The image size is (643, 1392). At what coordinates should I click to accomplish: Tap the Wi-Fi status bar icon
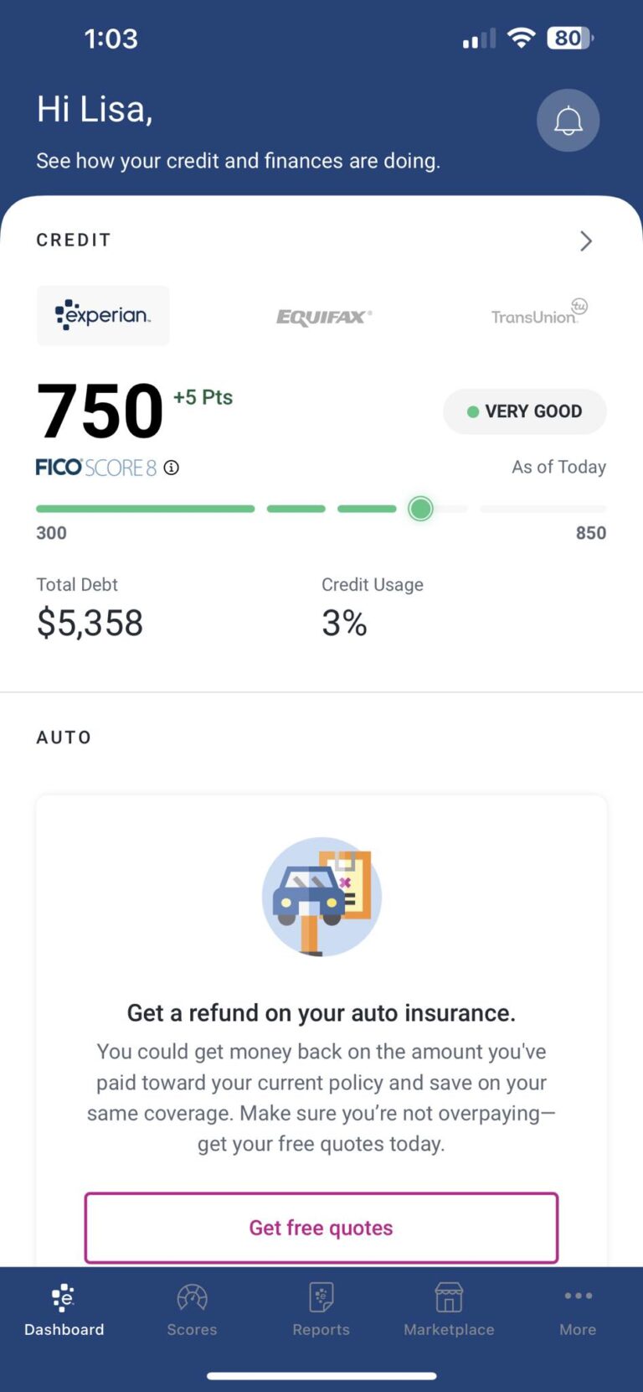pyautogui.click(x=521, y=38)
